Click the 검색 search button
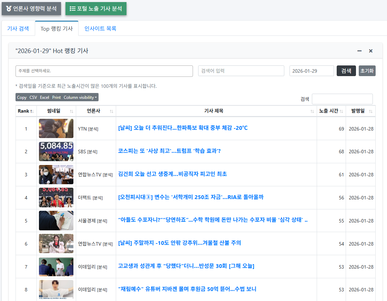The width and height of the screenshot is (387, 301). [346, 71]
